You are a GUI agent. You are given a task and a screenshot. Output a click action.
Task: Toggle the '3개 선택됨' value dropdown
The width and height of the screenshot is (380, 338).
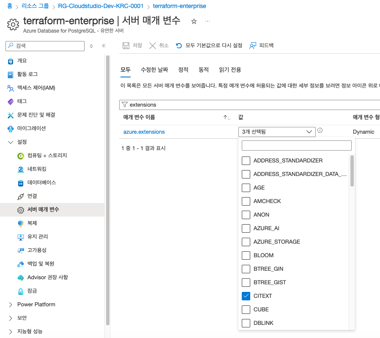[277, 132]
